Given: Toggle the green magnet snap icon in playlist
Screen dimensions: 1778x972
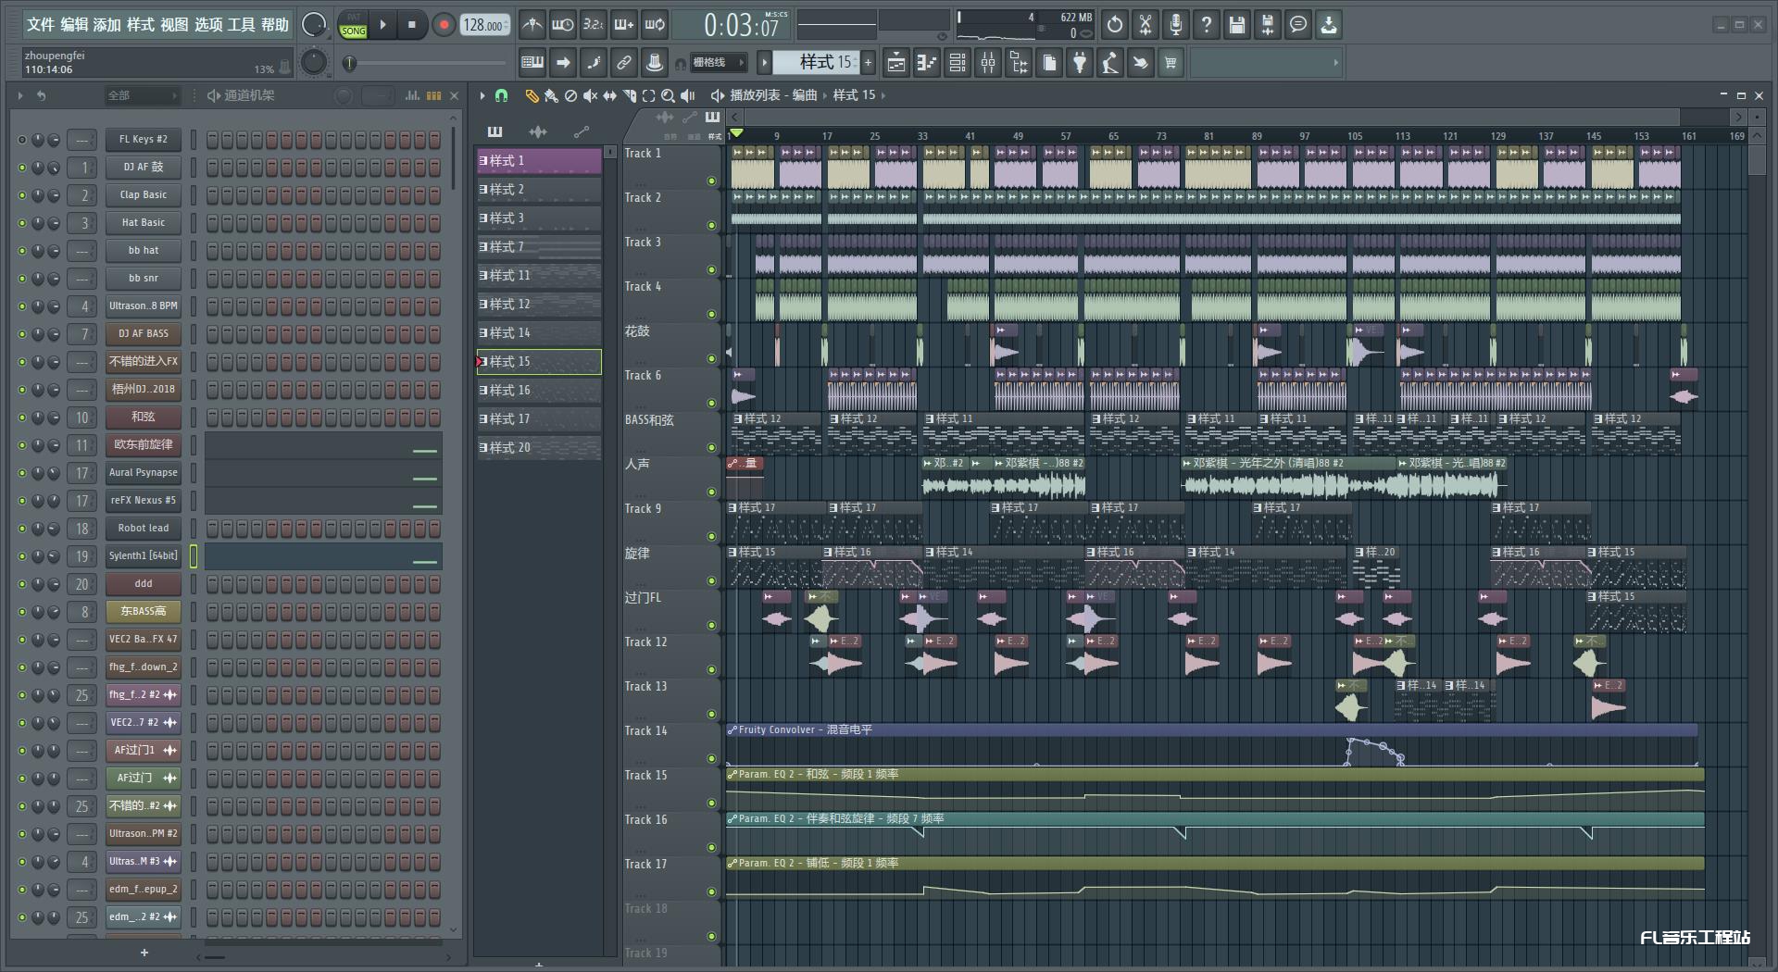Looking at the screenshot, I should pyautogui.click(x=502, y=95).
